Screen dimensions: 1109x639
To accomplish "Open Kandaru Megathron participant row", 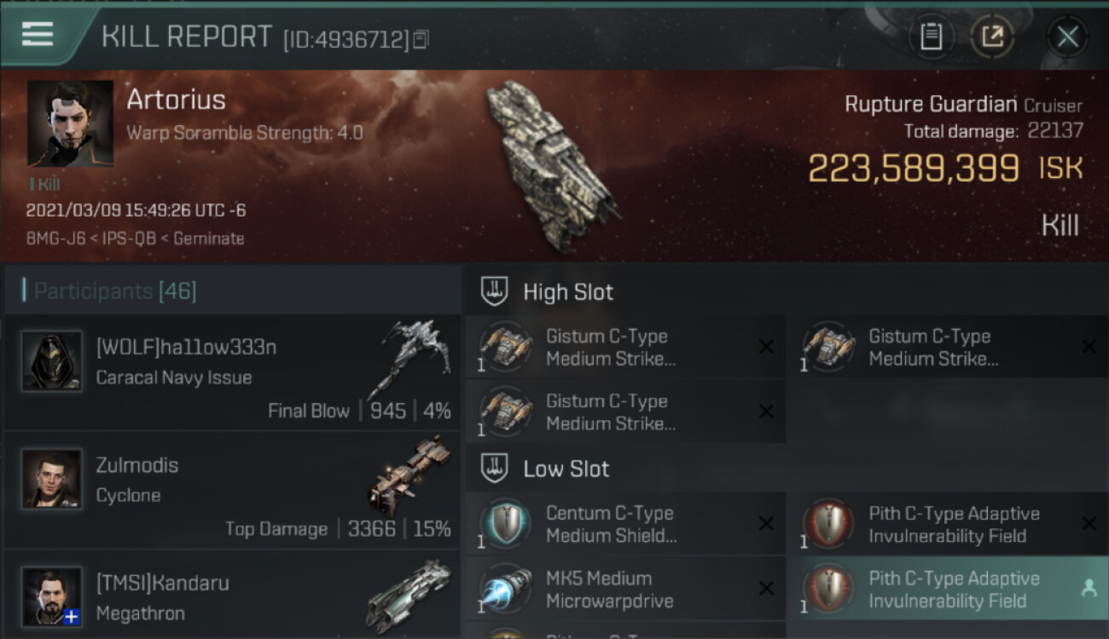I will tap(232, 595).
